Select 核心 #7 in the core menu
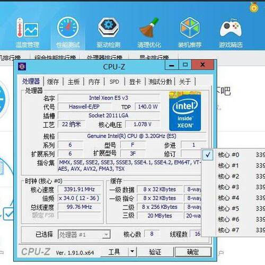265x265 pixels. (x=233, y=230)
